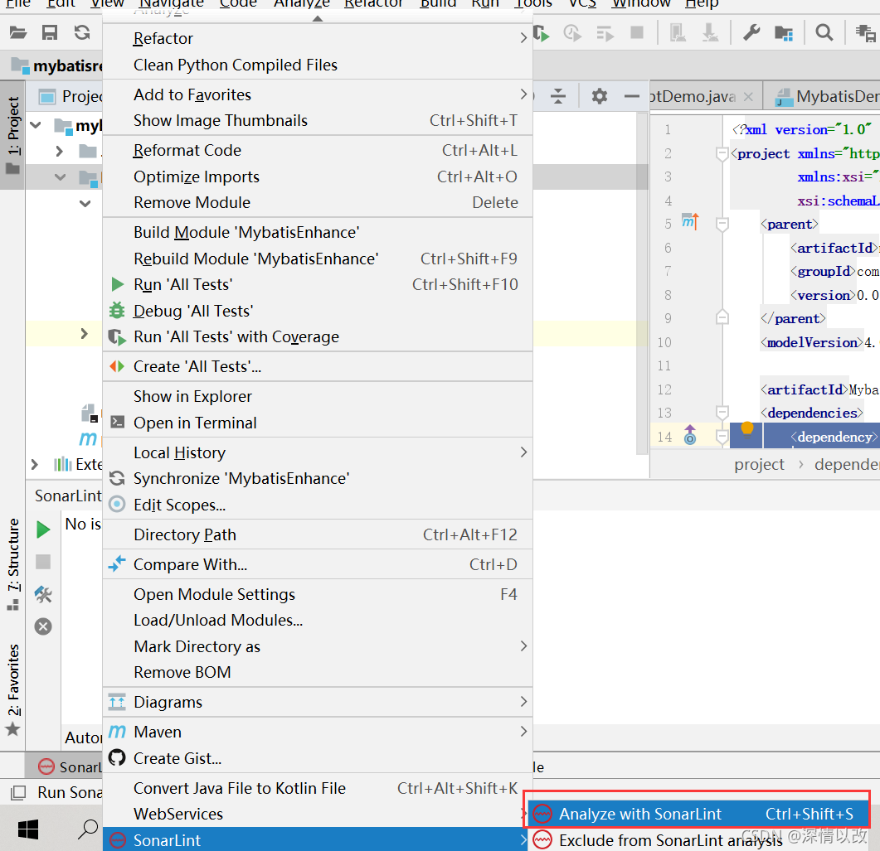
Task: Click the Project panel gear settings icon
Action: click(x=600, y=96)
